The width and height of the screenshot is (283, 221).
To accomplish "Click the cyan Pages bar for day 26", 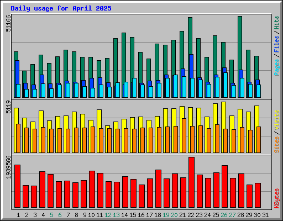I will [226, 85].
